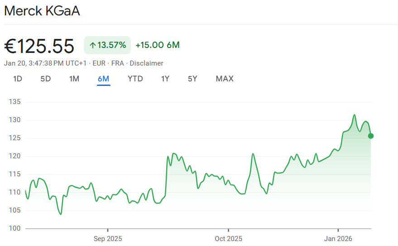
Task: Click the +15.00 6M change text
Action: (158, 45)
